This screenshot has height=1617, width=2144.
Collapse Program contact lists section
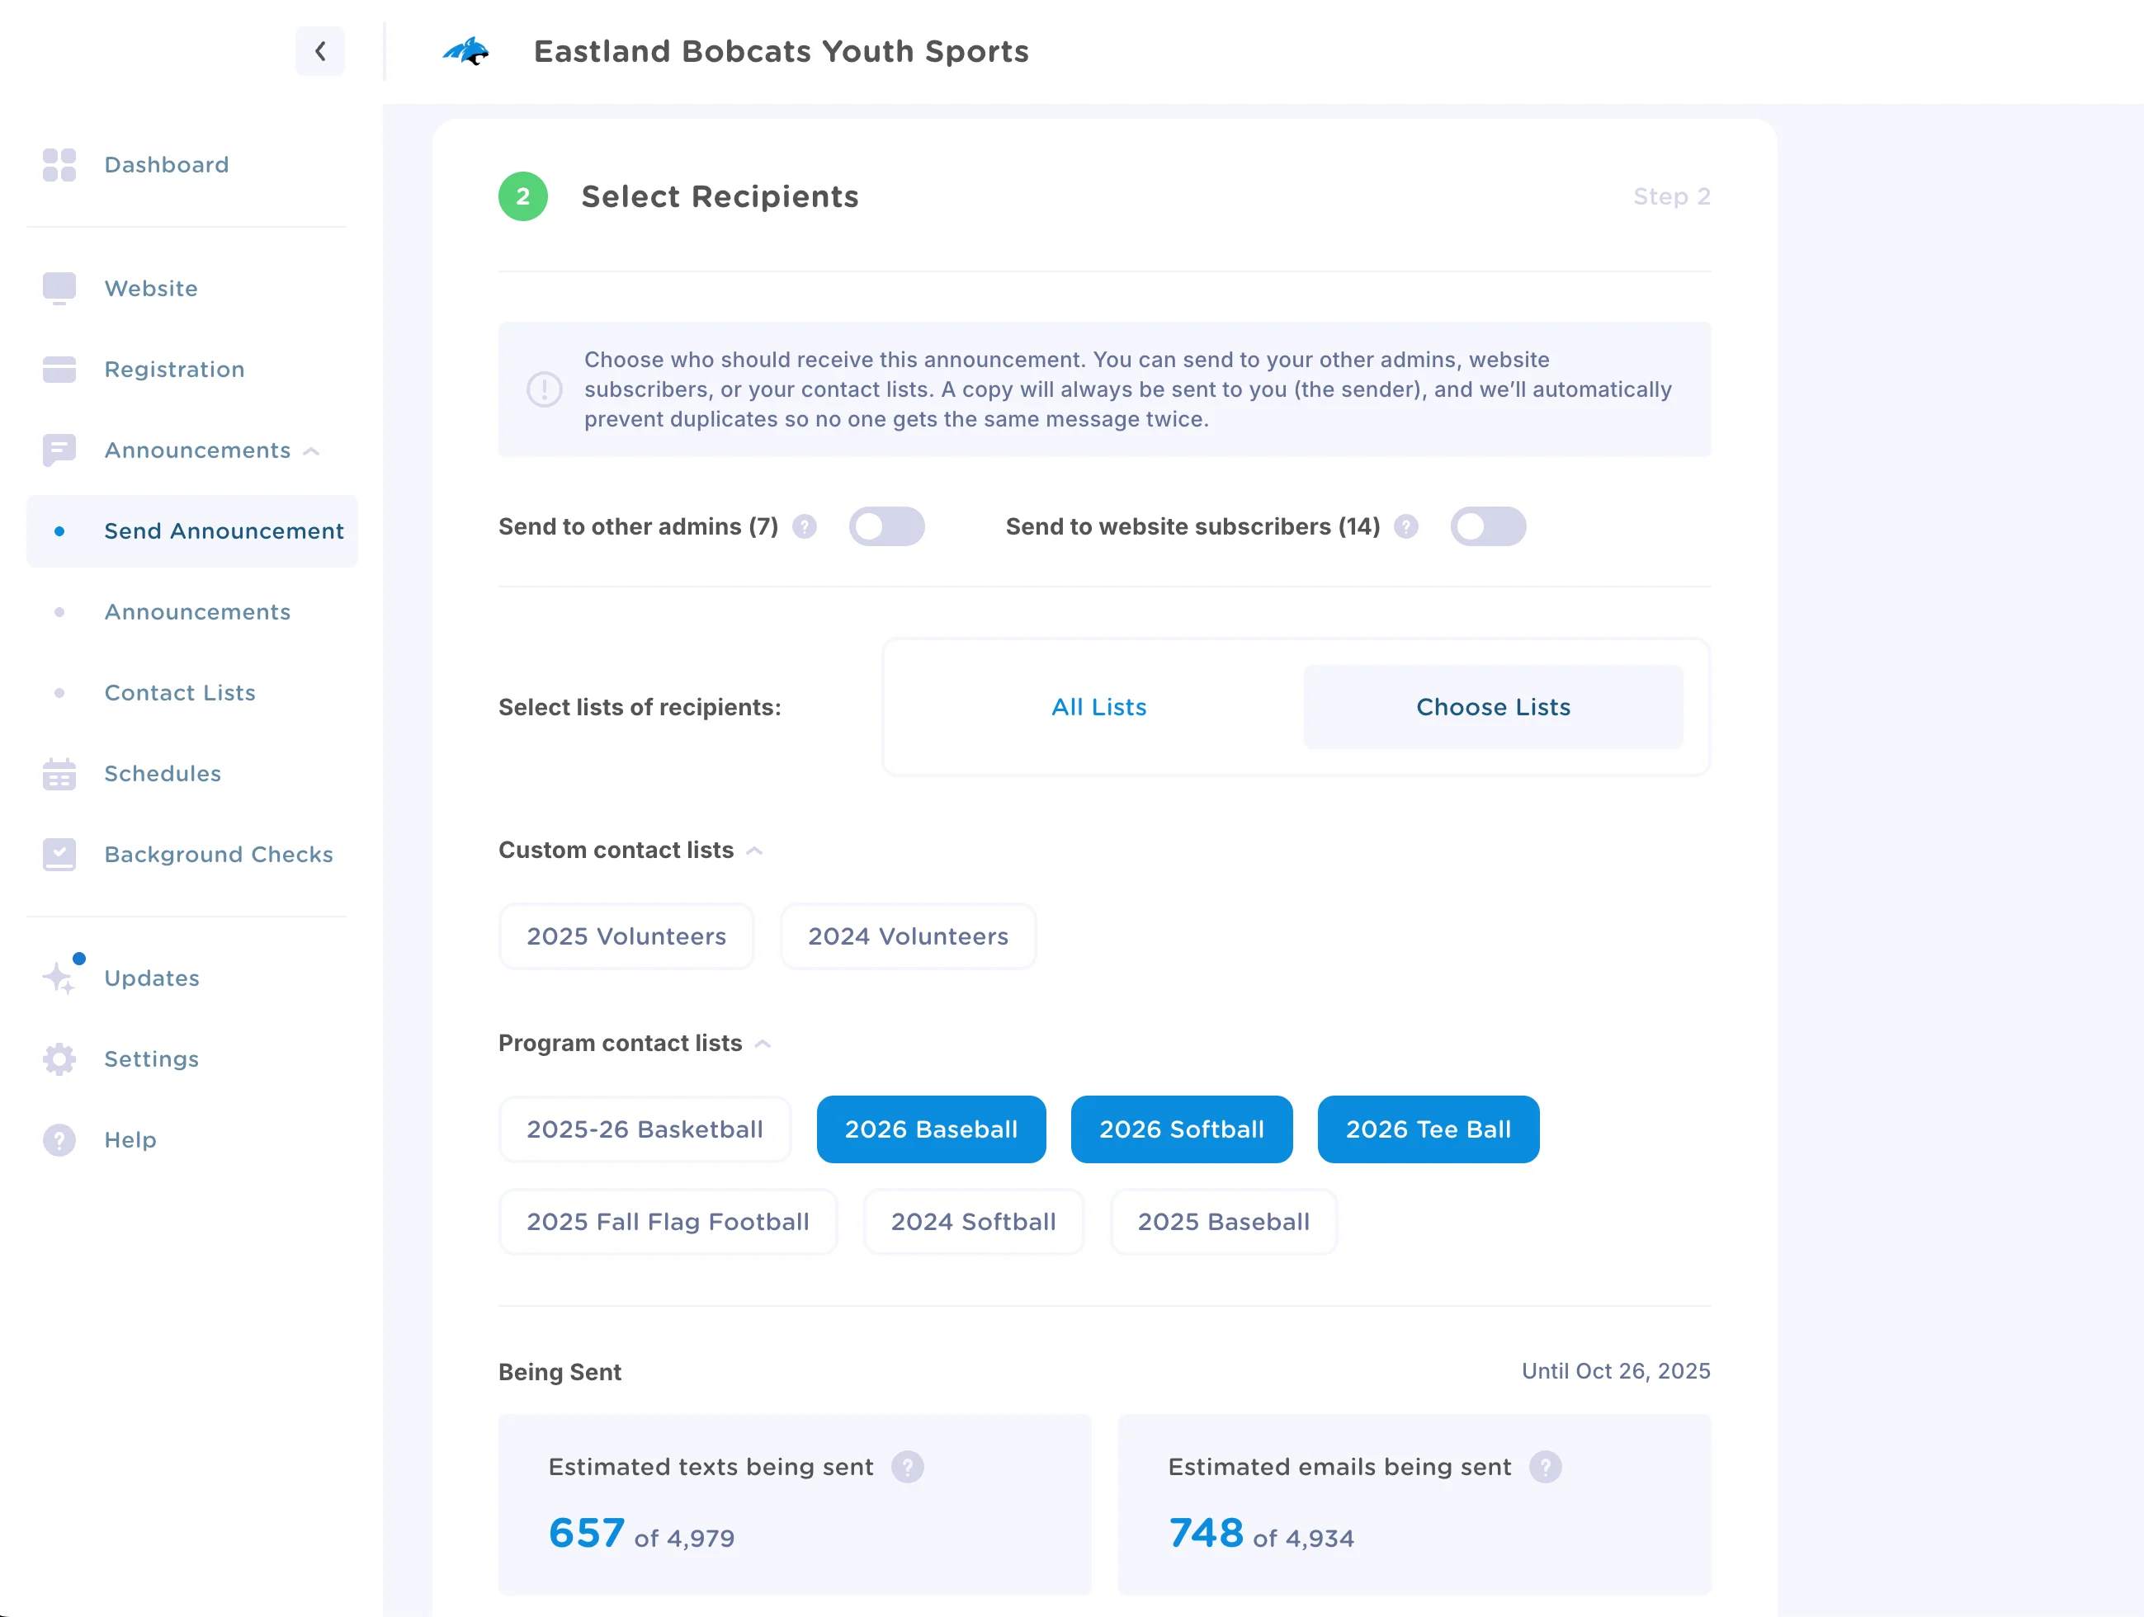point(763,1044)
